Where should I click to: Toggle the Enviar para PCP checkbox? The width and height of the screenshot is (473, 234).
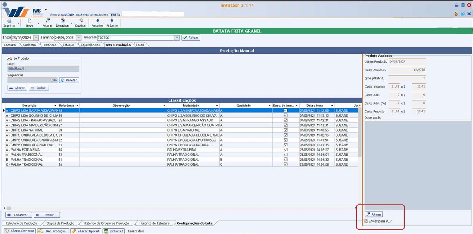coord(366,221)
